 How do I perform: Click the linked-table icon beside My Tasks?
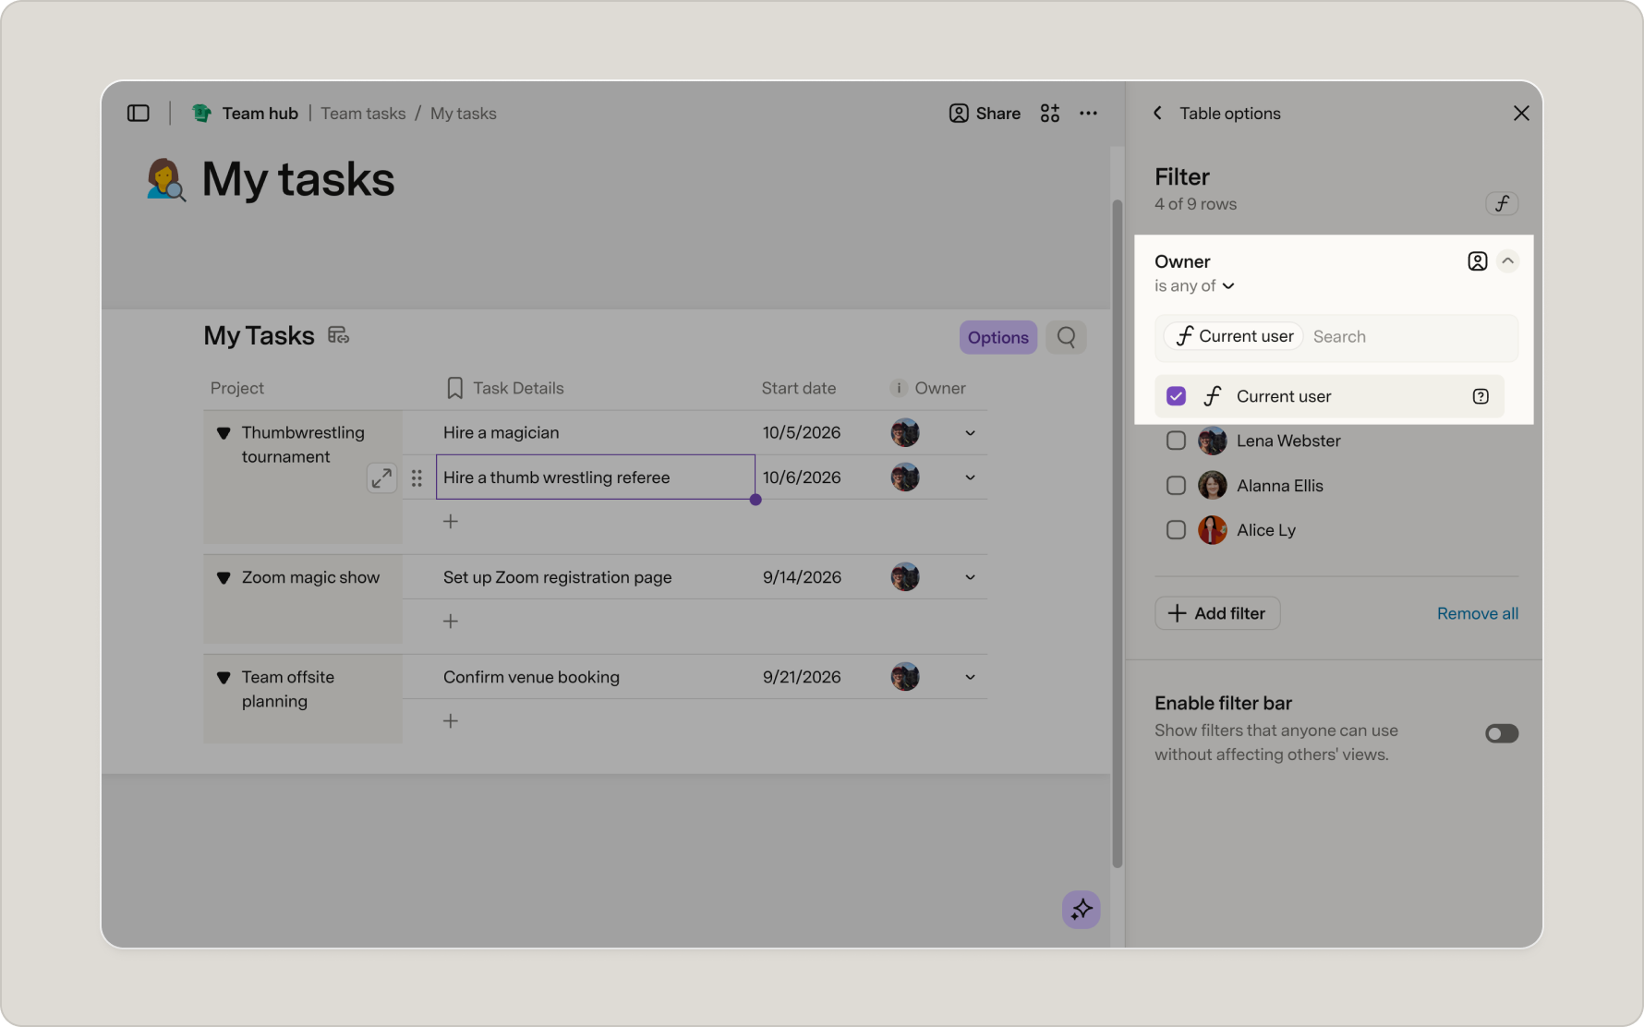(x=338, y=335)
